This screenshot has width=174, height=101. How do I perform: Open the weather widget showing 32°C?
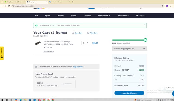pos(143,100)
